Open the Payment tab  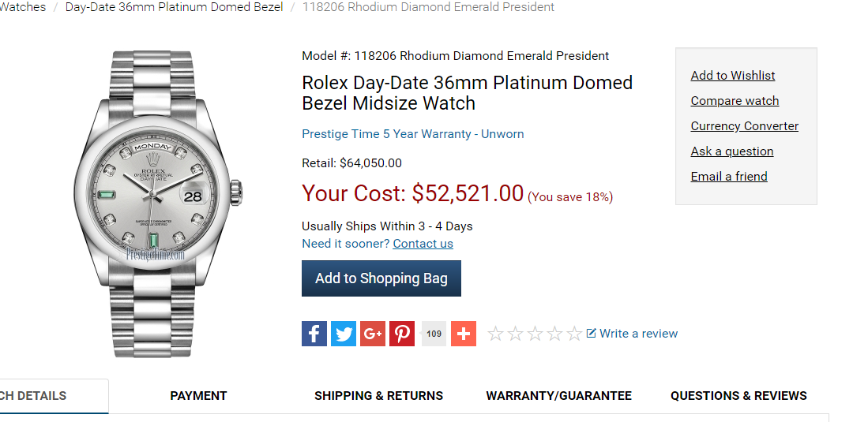(x=198, y=396)
